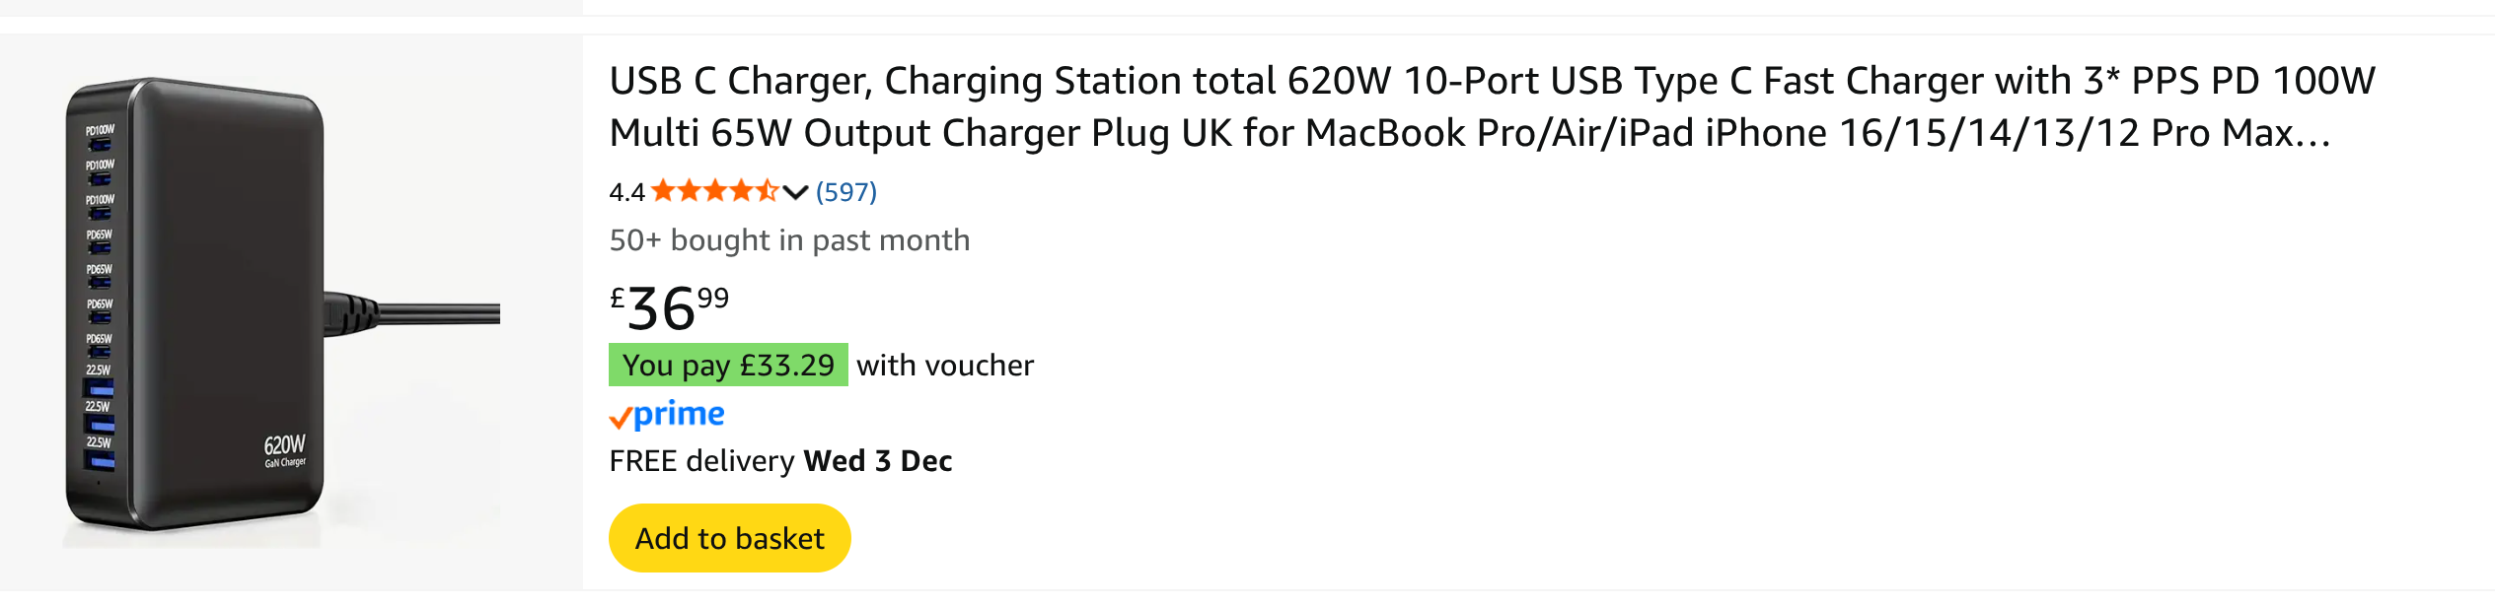The width and height of the screenshot is (2495, 606).
Task: Click the 'with voucher' text
Action: 944,366
